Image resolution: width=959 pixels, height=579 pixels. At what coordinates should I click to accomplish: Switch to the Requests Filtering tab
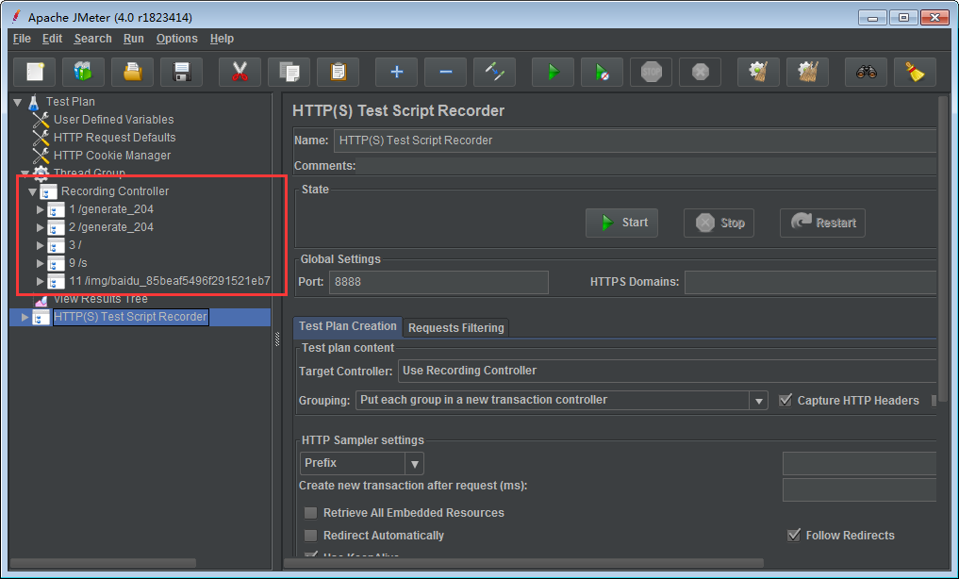(456, 328)
